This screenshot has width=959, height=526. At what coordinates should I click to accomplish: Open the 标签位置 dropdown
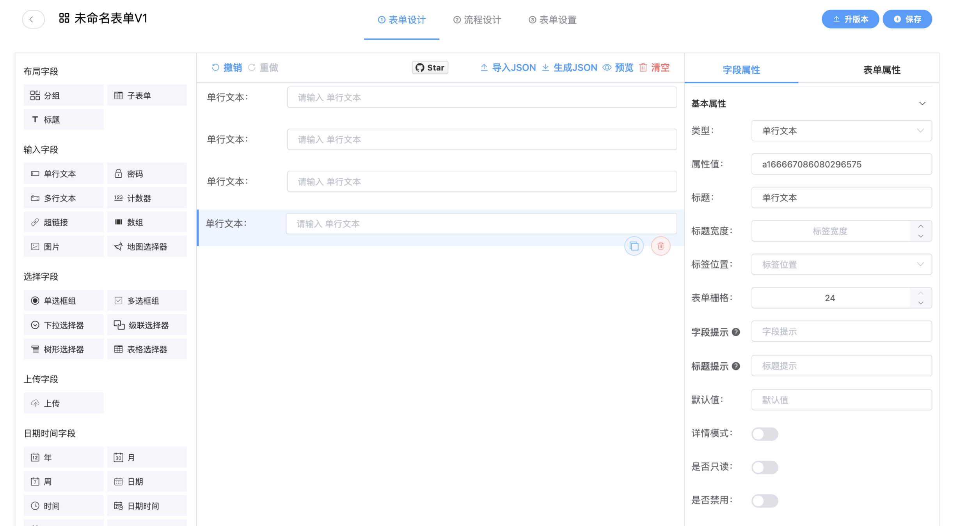841,265
